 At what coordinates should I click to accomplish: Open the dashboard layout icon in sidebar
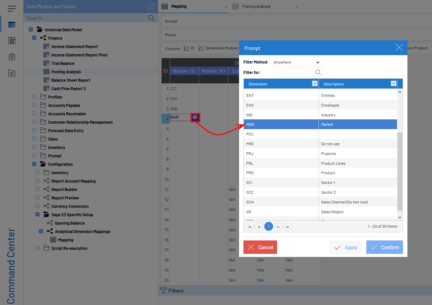pyautogui.click(x=12, y=41)
